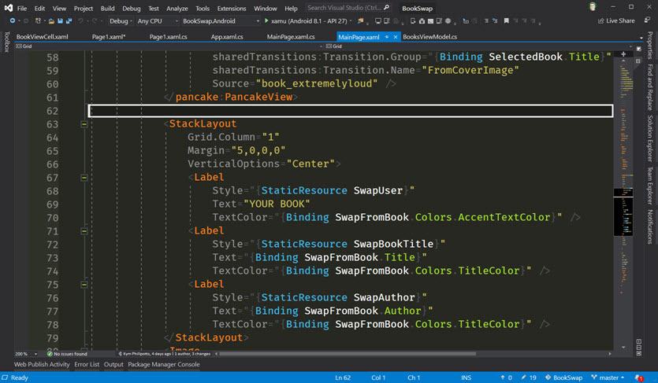The image size is (658, 383).
Task: Pin the MainPage.xaml tab
Action: (387, 37)
